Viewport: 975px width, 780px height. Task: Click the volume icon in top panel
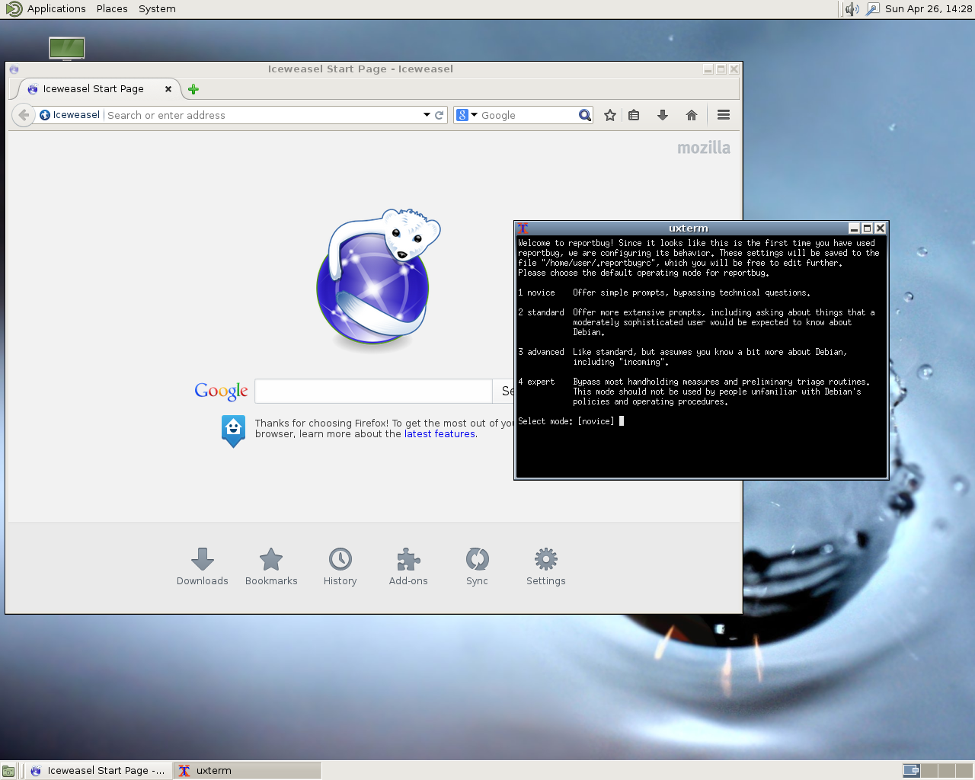(x=852, y=8)
